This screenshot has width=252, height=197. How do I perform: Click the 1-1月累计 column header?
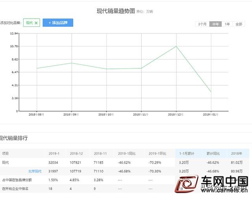187,153
